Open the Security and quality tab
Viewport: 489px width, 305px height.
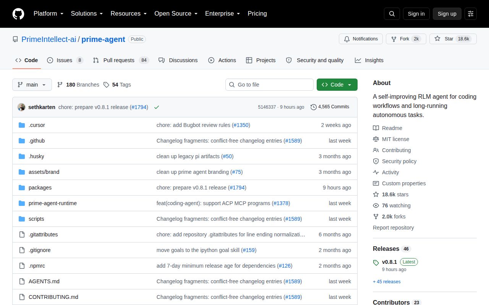click(315, 60)
